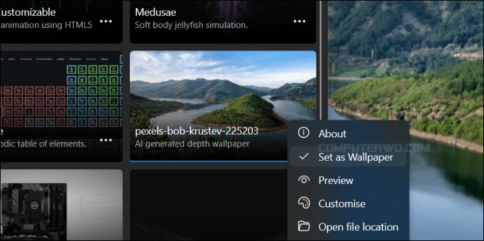Click the 'AI generated depth wallpaper' description
Screen dimensions: 484x241
(x=192, y=144)
